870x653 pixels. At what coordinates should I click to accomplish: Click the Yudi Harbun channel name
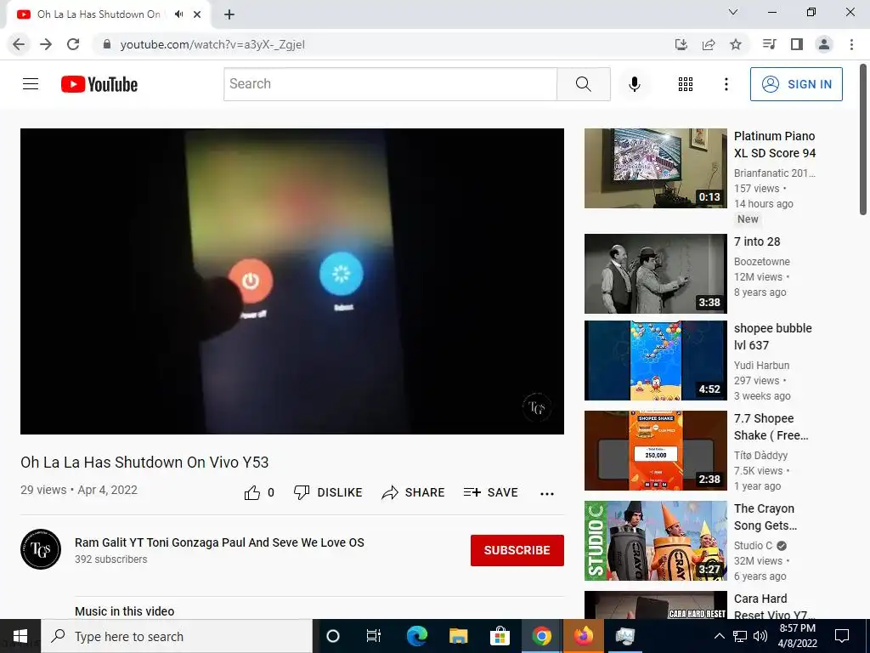761,366
